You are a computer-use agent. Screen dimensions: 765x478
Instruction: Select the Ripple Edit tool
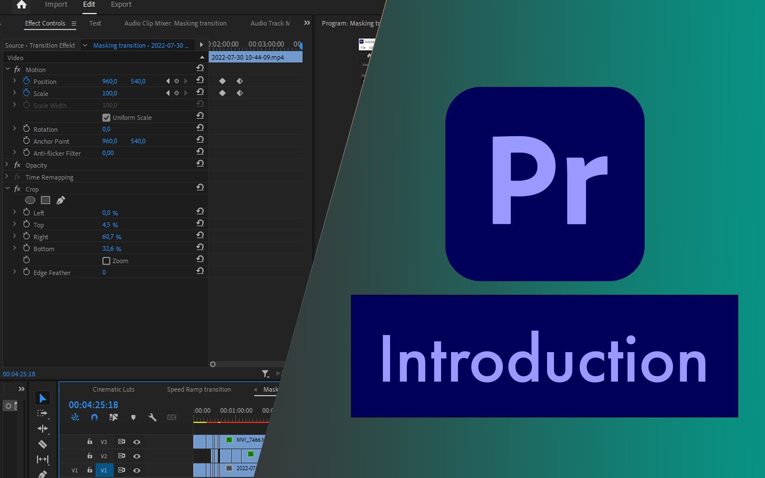coord(43,429)
